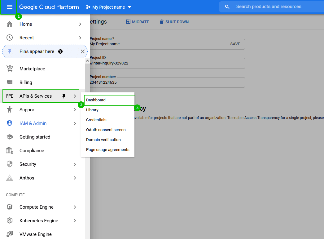The image size is (324, 239).
Task: Click the Marketplace cart icon
Action: pos(10,69)
